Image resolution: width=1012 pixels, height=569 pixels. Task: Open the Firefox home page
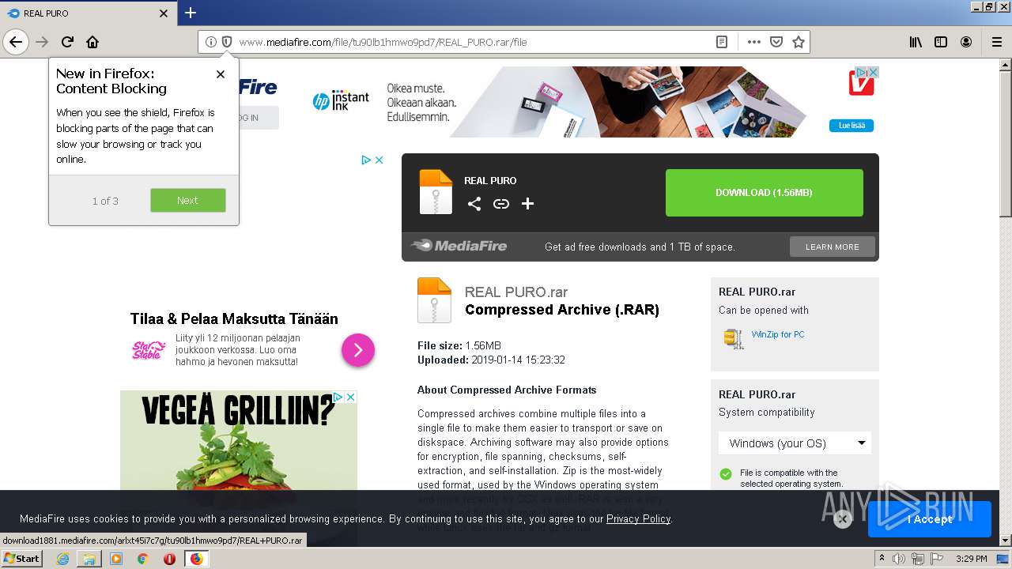(x=93, y=42)
